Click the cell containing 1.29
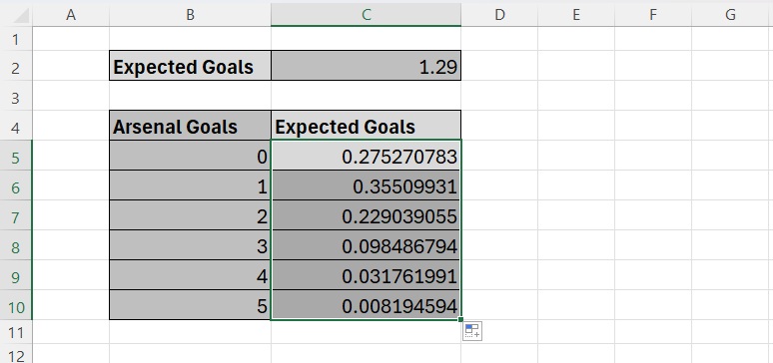The image size is (773, 363). pos(366,66)
